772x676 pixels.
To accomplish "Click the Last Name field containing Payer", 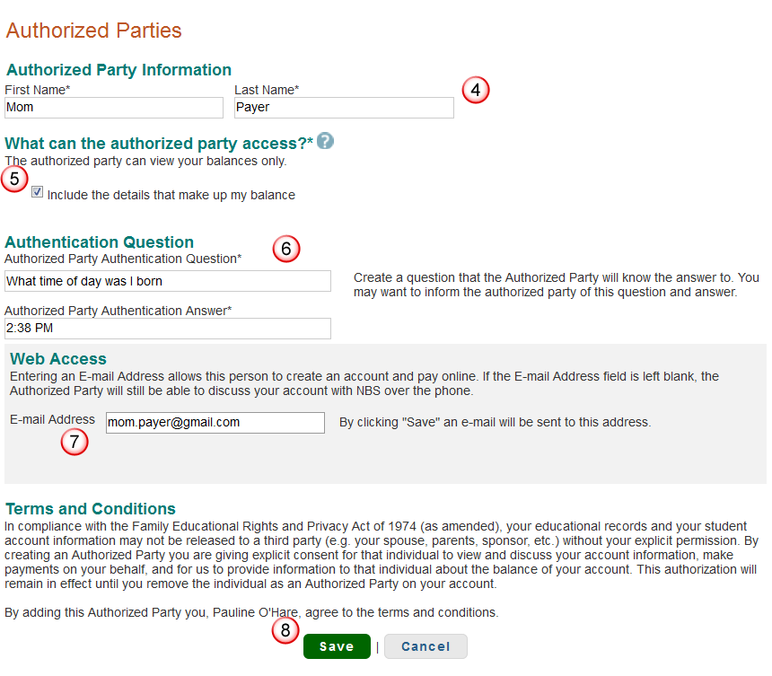I will (344, 108).
